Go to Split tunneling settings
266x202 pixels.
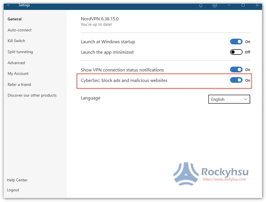(x=20, y=52)
